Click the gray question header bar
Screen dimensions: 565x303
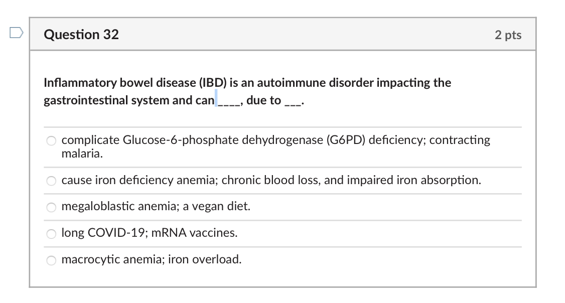[x=282, y=35]
